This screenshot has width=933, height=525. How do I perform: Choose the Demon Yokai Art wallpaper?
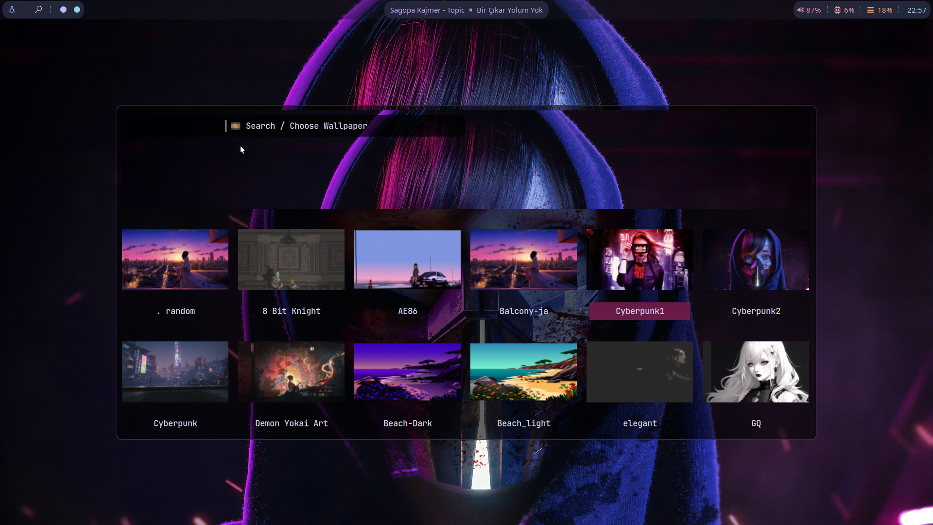(x=291, y=372)
